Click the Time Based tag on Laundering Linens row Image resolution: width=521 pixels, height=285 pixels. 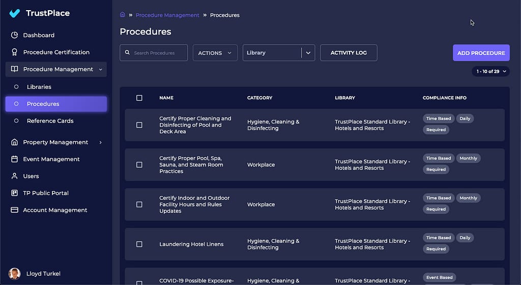(x=439, y=238)
